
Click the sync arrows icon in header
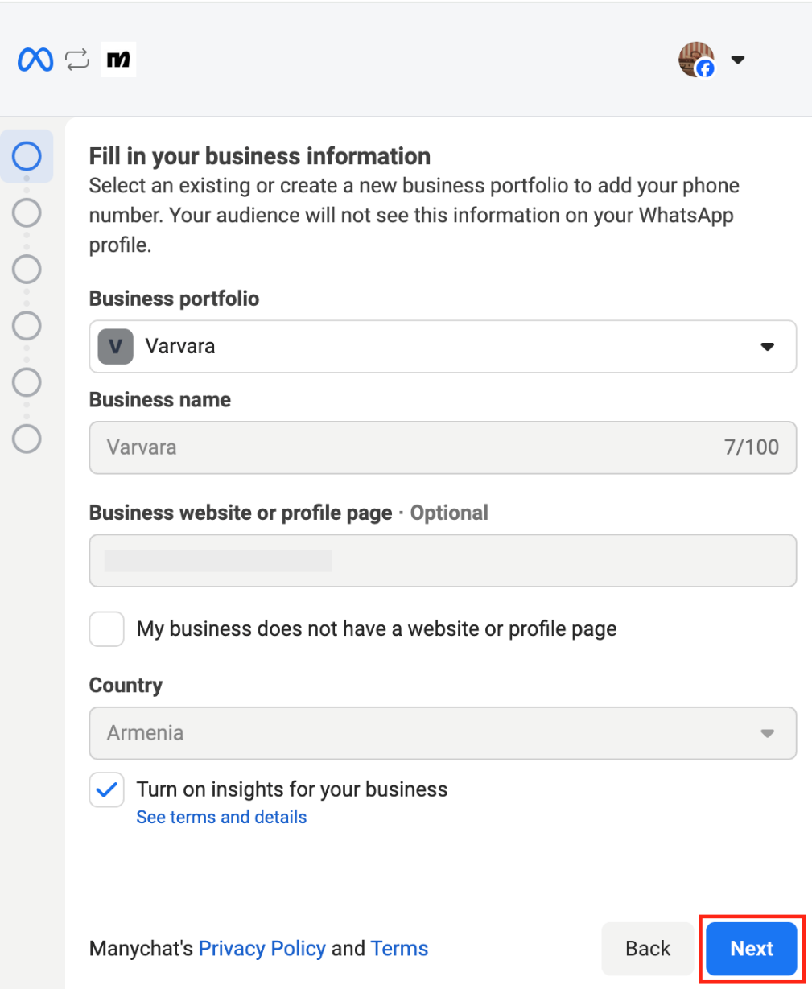tap(77, 60)
